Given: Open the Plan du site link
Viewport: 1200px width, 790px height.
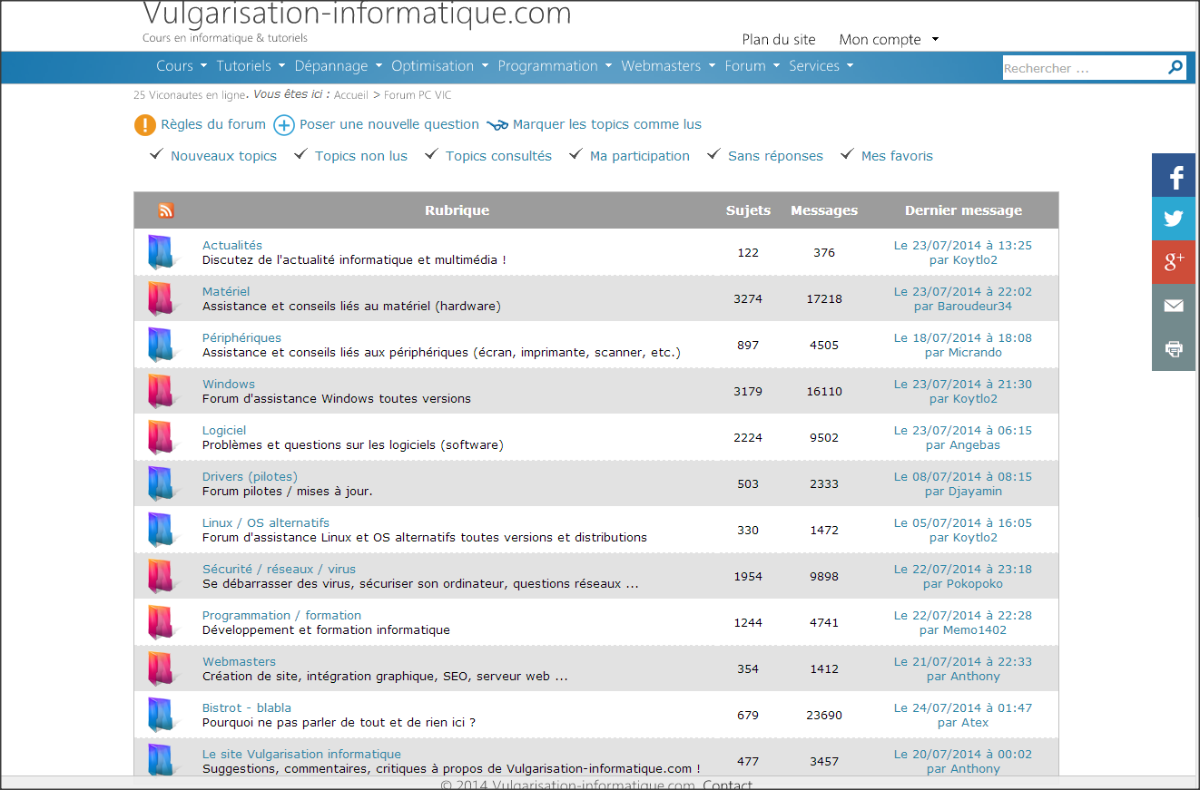Looking at the screenshot, I should [779, 40].
